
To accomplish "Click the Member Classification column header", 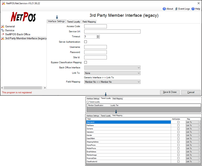I will [x=96, y=105].
